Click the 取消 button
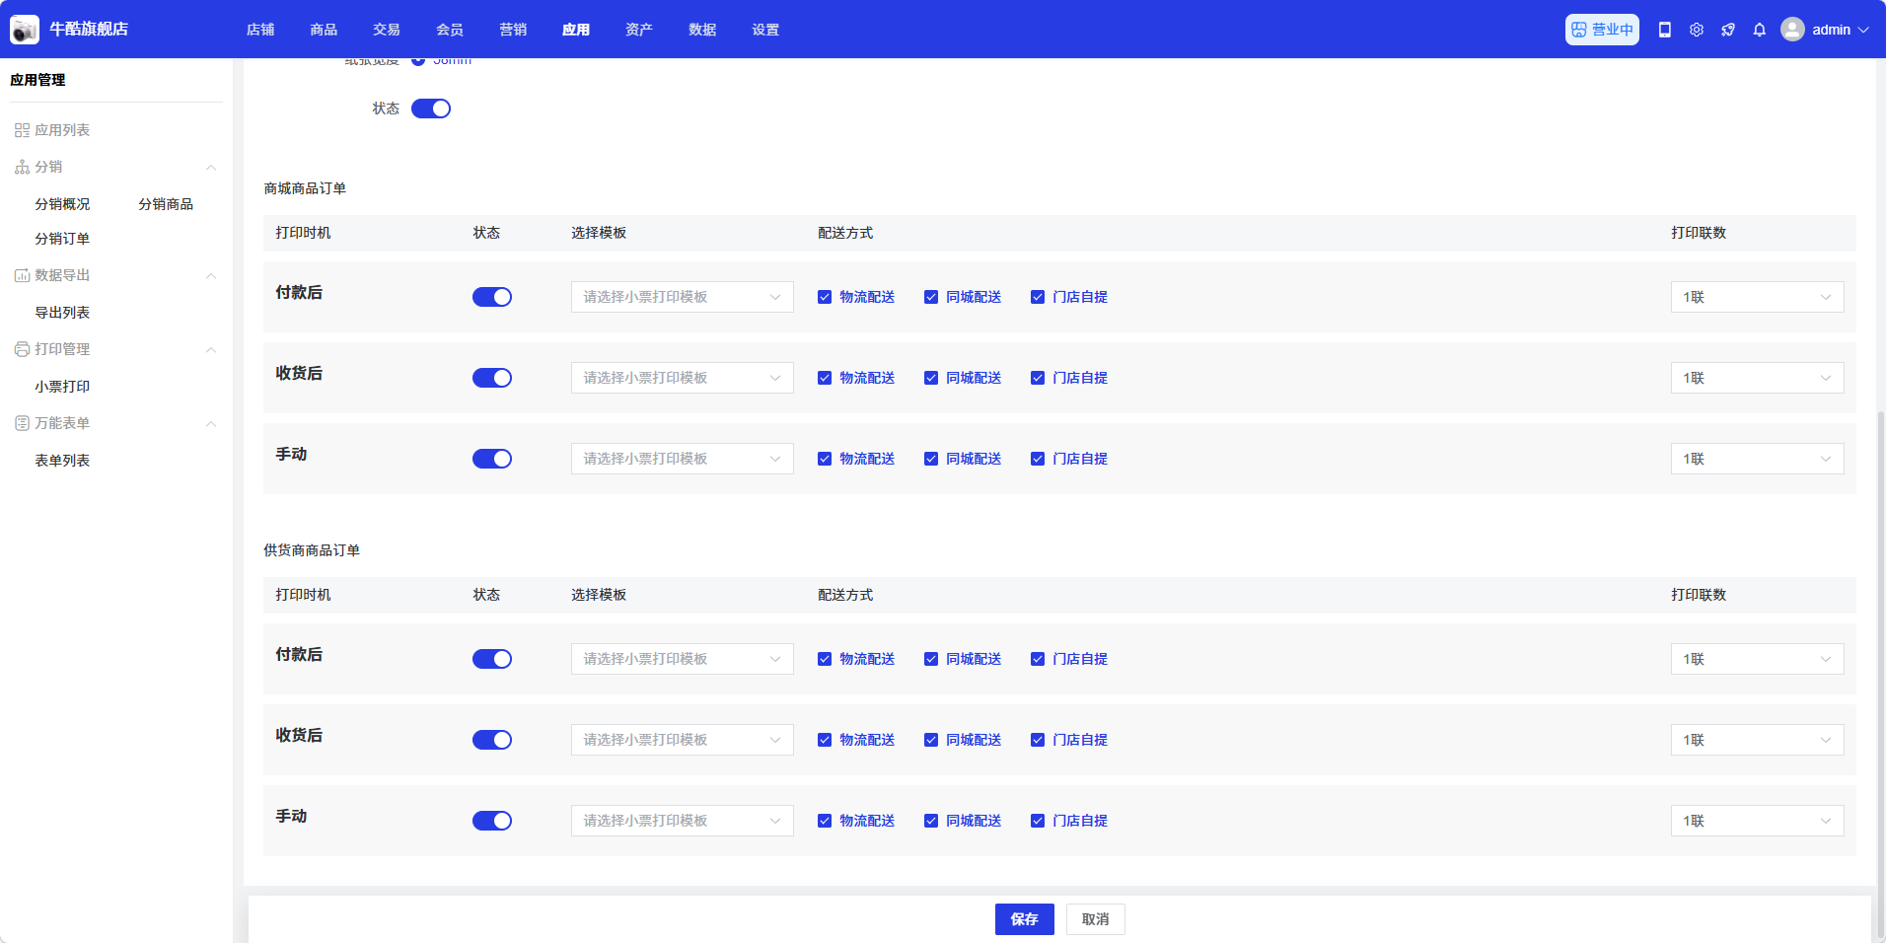Image resolution: width=1886 pixels, height=943 pixels. 1095,919
